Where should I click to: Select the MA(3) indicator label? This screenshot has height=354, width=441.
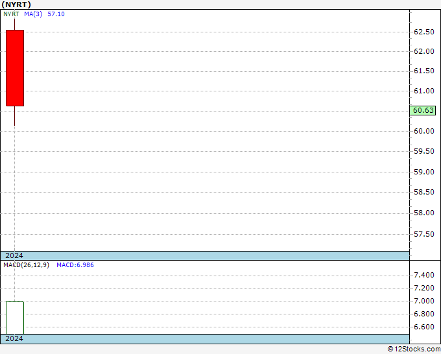tap(33, 14)
